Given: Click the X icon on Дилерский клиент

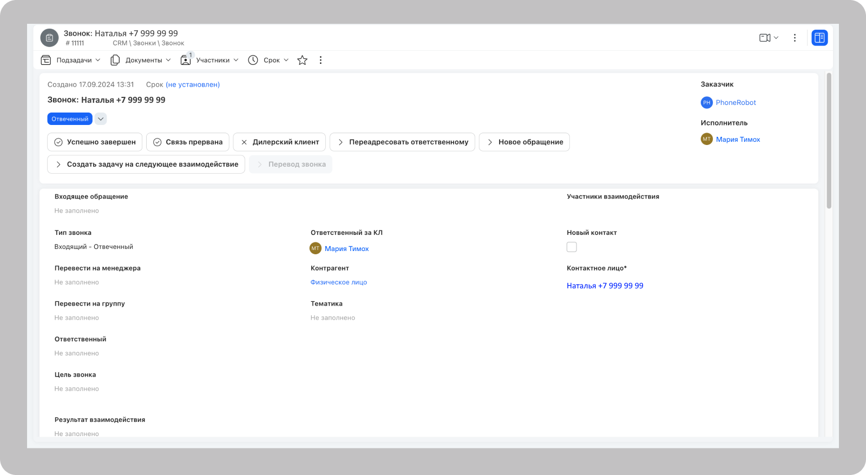Looking at the screenshot, I should [x=244, y=142].
